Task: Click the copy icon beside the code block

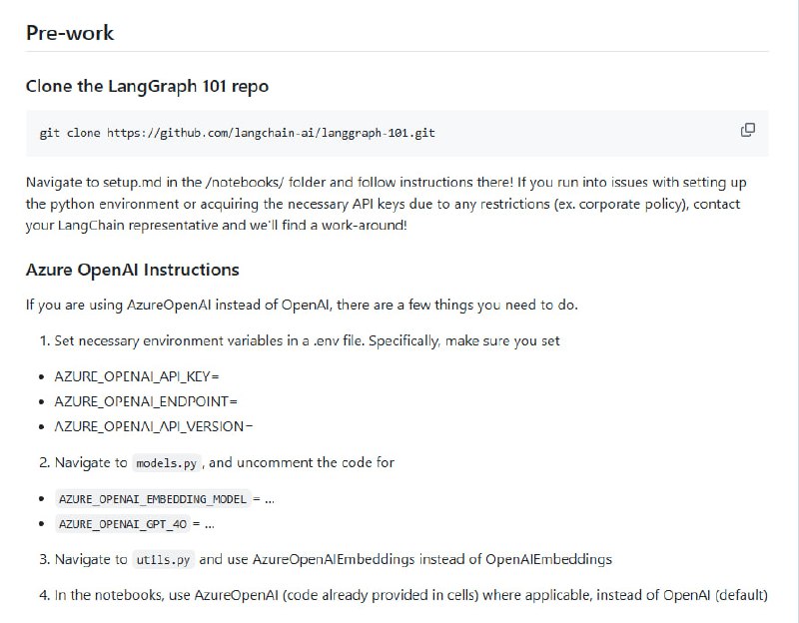Action: coord(747,130)
